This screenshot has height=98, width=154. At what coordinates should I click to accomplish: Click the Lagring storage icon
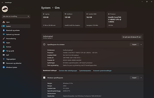point(44,14)
